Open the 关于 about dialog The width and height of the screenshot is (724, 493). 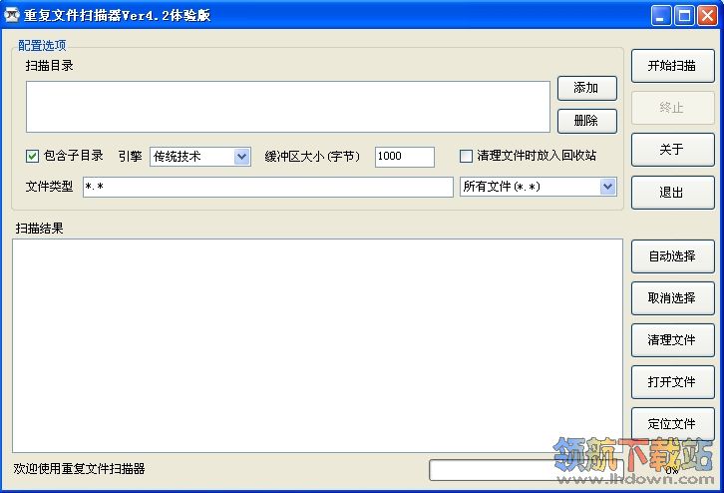point(672,150)
